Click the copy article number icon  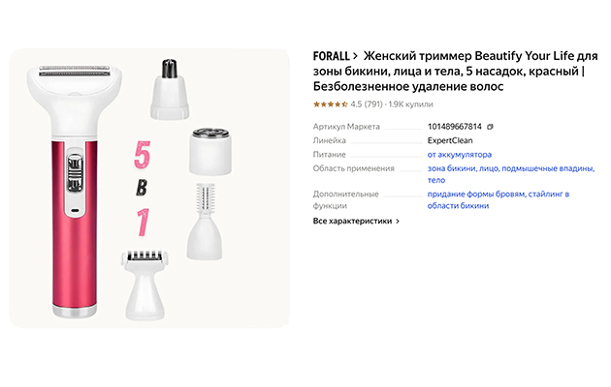pyautogui.click(x=490, y=127)
